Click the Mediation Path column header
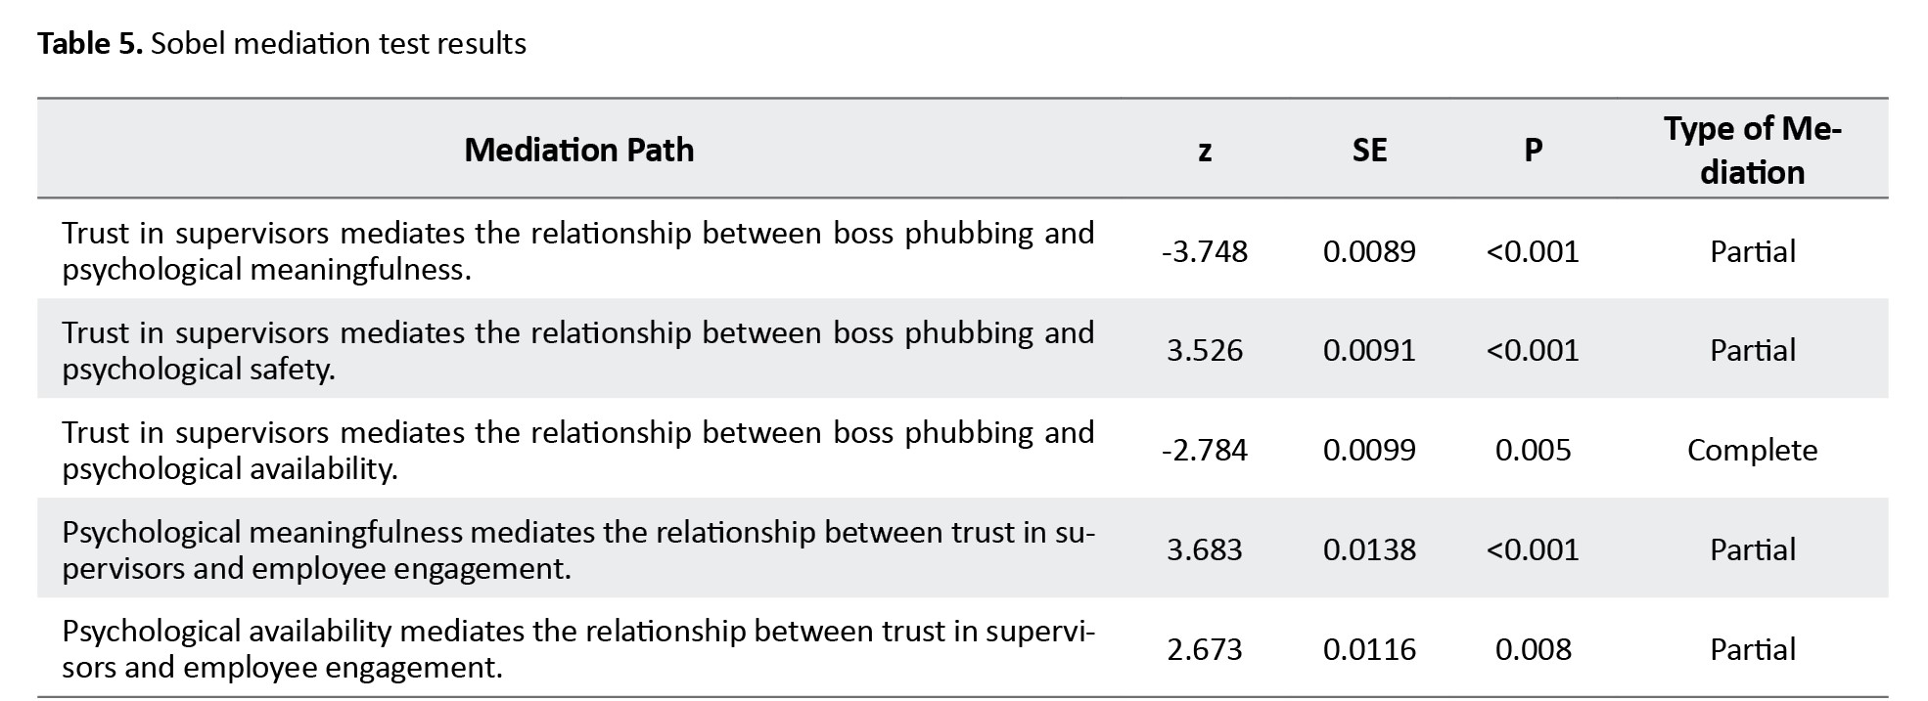1928x701 pixels. pyautogui.click(x=578, y=150)
